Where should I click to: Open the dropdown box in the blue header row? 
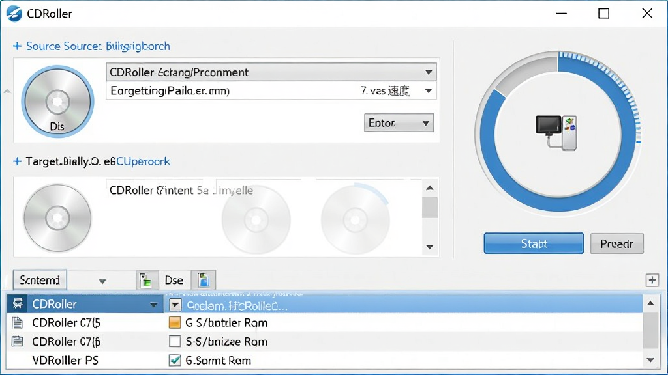coord(175,305)
